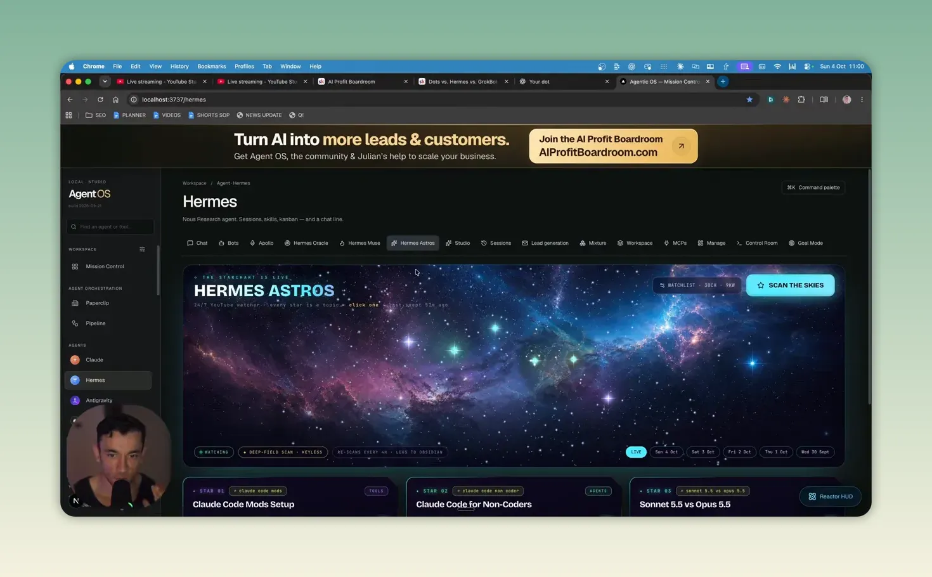
Task: Open Pipeline in the sidebar
Action: (108, 323)
